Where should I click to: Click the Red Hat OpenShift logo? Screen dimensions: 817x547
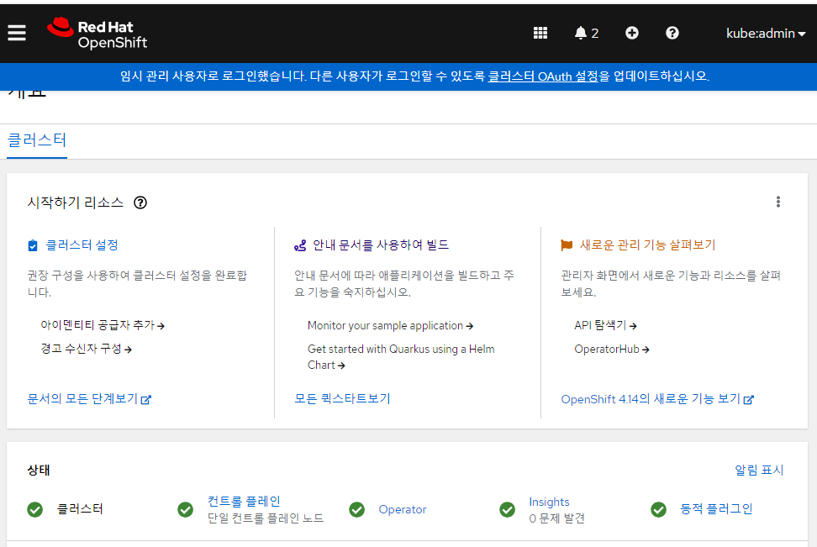[x=98, y=34]
